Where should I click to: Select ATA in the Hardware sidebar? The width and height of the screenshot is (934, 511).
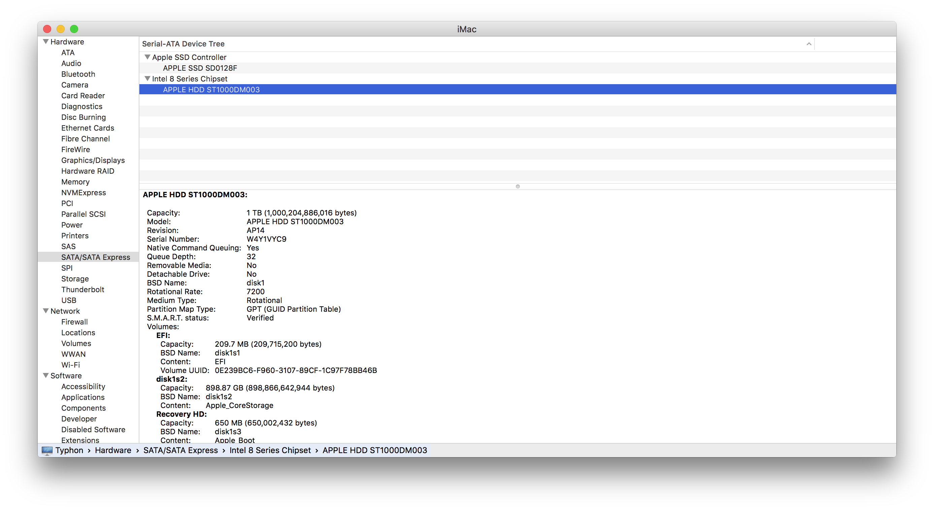(x=67, y=53)
